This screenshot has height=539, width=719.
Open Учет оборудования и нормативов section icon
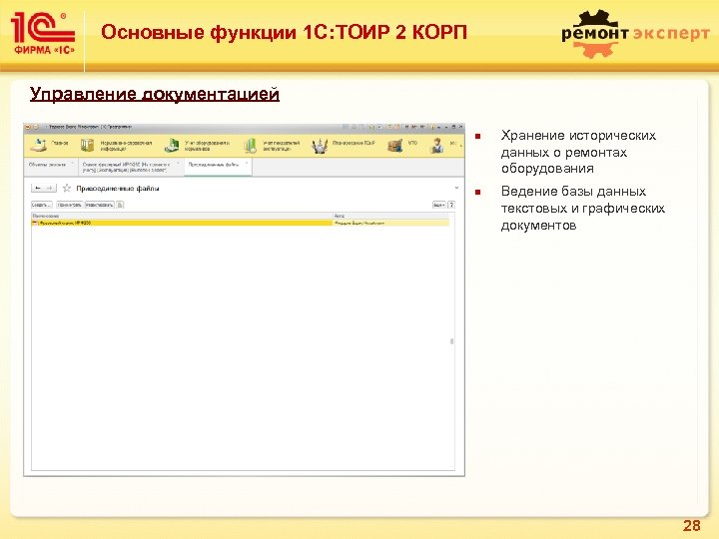(x=172, y=146)
